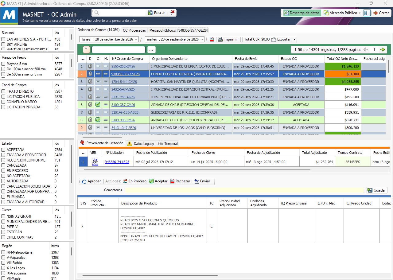Select the ENVIADA A PROVEEDOR estado checkbox
The height and width of the screenshot is (280, 393).
click(3, 155)
